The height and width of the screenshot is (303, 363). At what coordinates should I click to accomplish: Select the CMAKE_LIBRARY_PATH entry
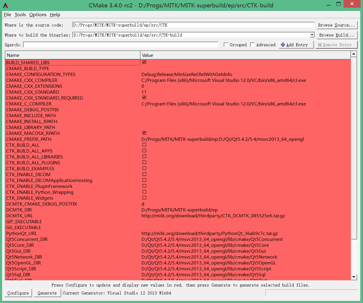(31, 127)
